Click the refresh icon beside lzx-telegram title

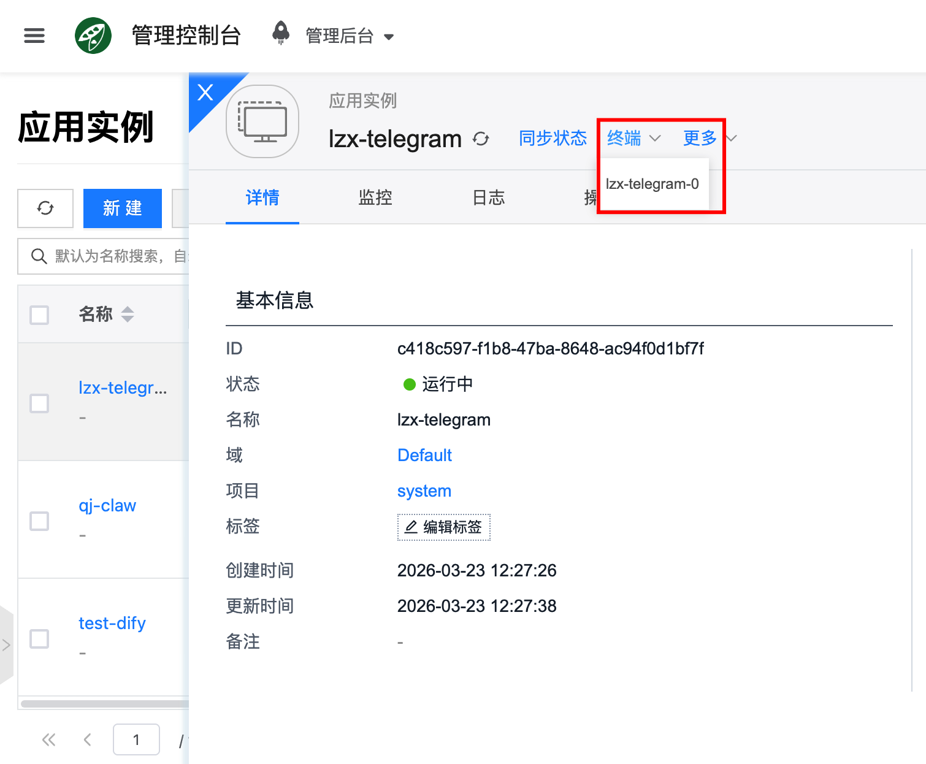(481, 139)
